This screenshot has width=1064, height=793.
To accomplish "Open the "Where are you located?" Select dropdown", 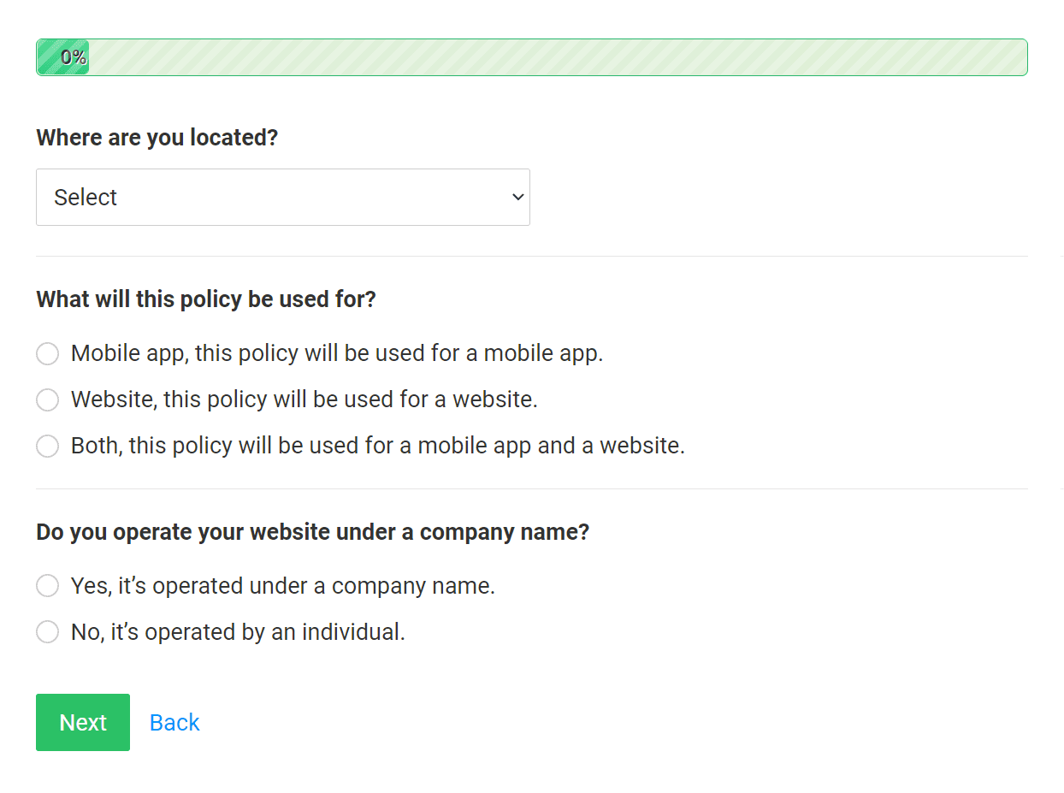I will [x=282, y=197].
